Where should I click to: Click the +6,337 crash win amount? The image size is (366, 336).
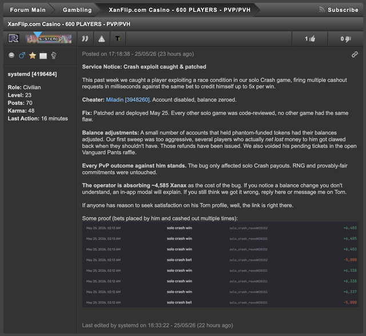tap(350, 292)
